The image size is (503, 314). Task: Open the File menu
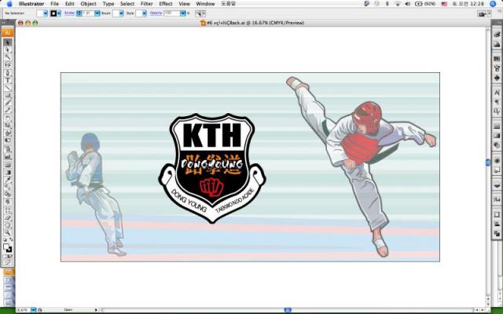coord(54,3)
